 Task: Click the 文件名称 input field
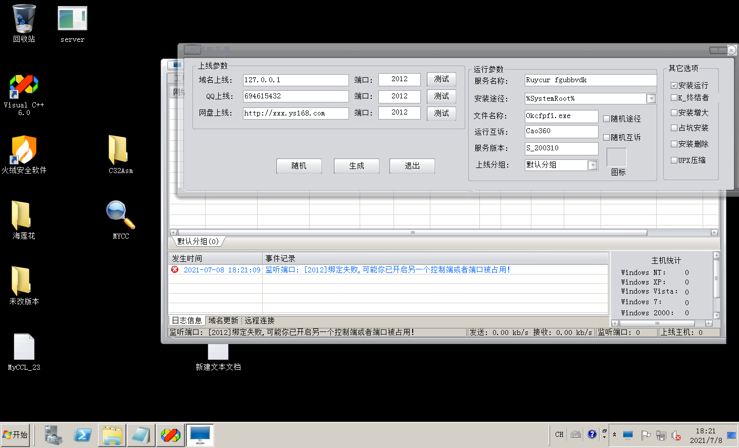[562, 116]
